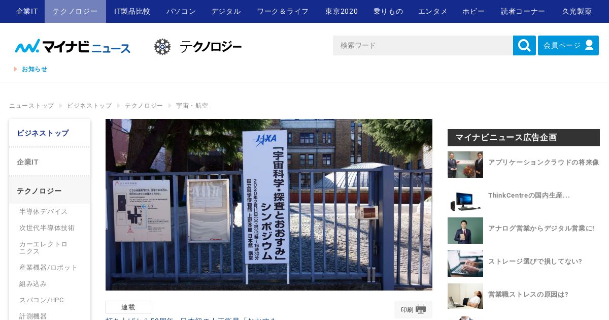
Task: Open the ホビー navigation item
Action: click(473, 11)
